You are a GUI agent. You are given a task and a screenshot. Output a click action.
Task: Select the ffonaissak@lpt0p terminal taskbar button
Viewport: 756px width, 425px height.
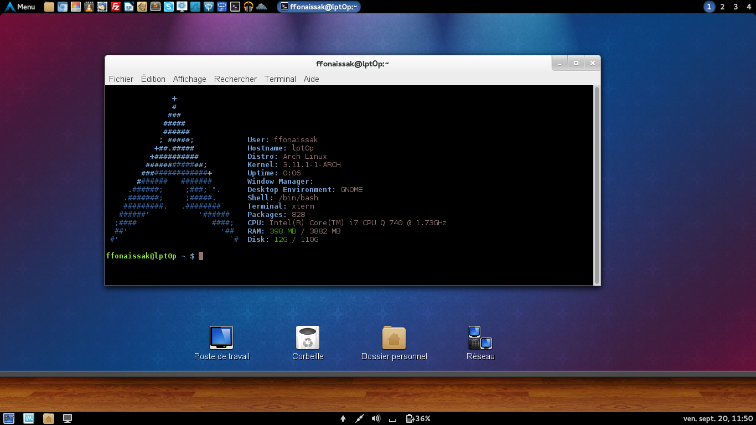pos(319,7)
